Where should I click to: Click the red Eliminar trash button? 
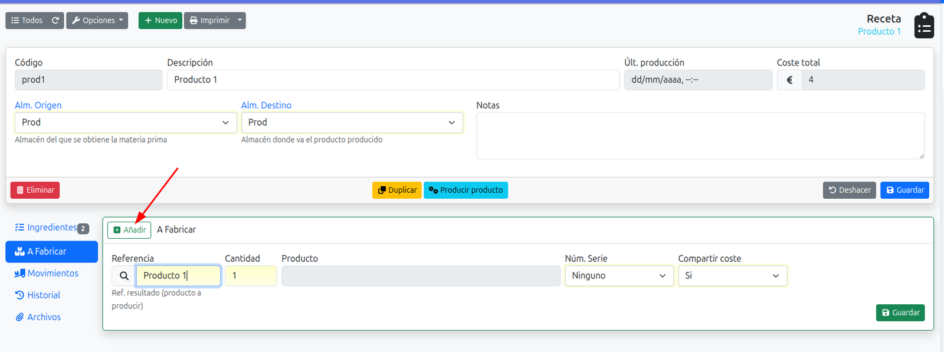(35, 190)
